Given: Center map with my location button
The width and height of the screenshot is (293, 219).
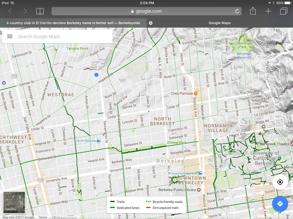Looking at the screenshot, I should coord(280,182).
